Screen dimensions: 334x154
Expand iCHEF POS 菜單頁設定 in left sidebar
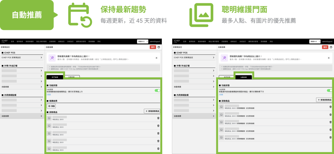22,58
